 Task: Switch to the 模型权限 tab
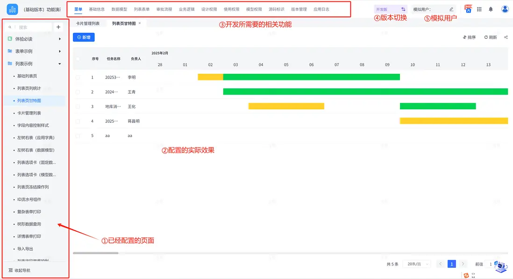click(x=254, y=9)
